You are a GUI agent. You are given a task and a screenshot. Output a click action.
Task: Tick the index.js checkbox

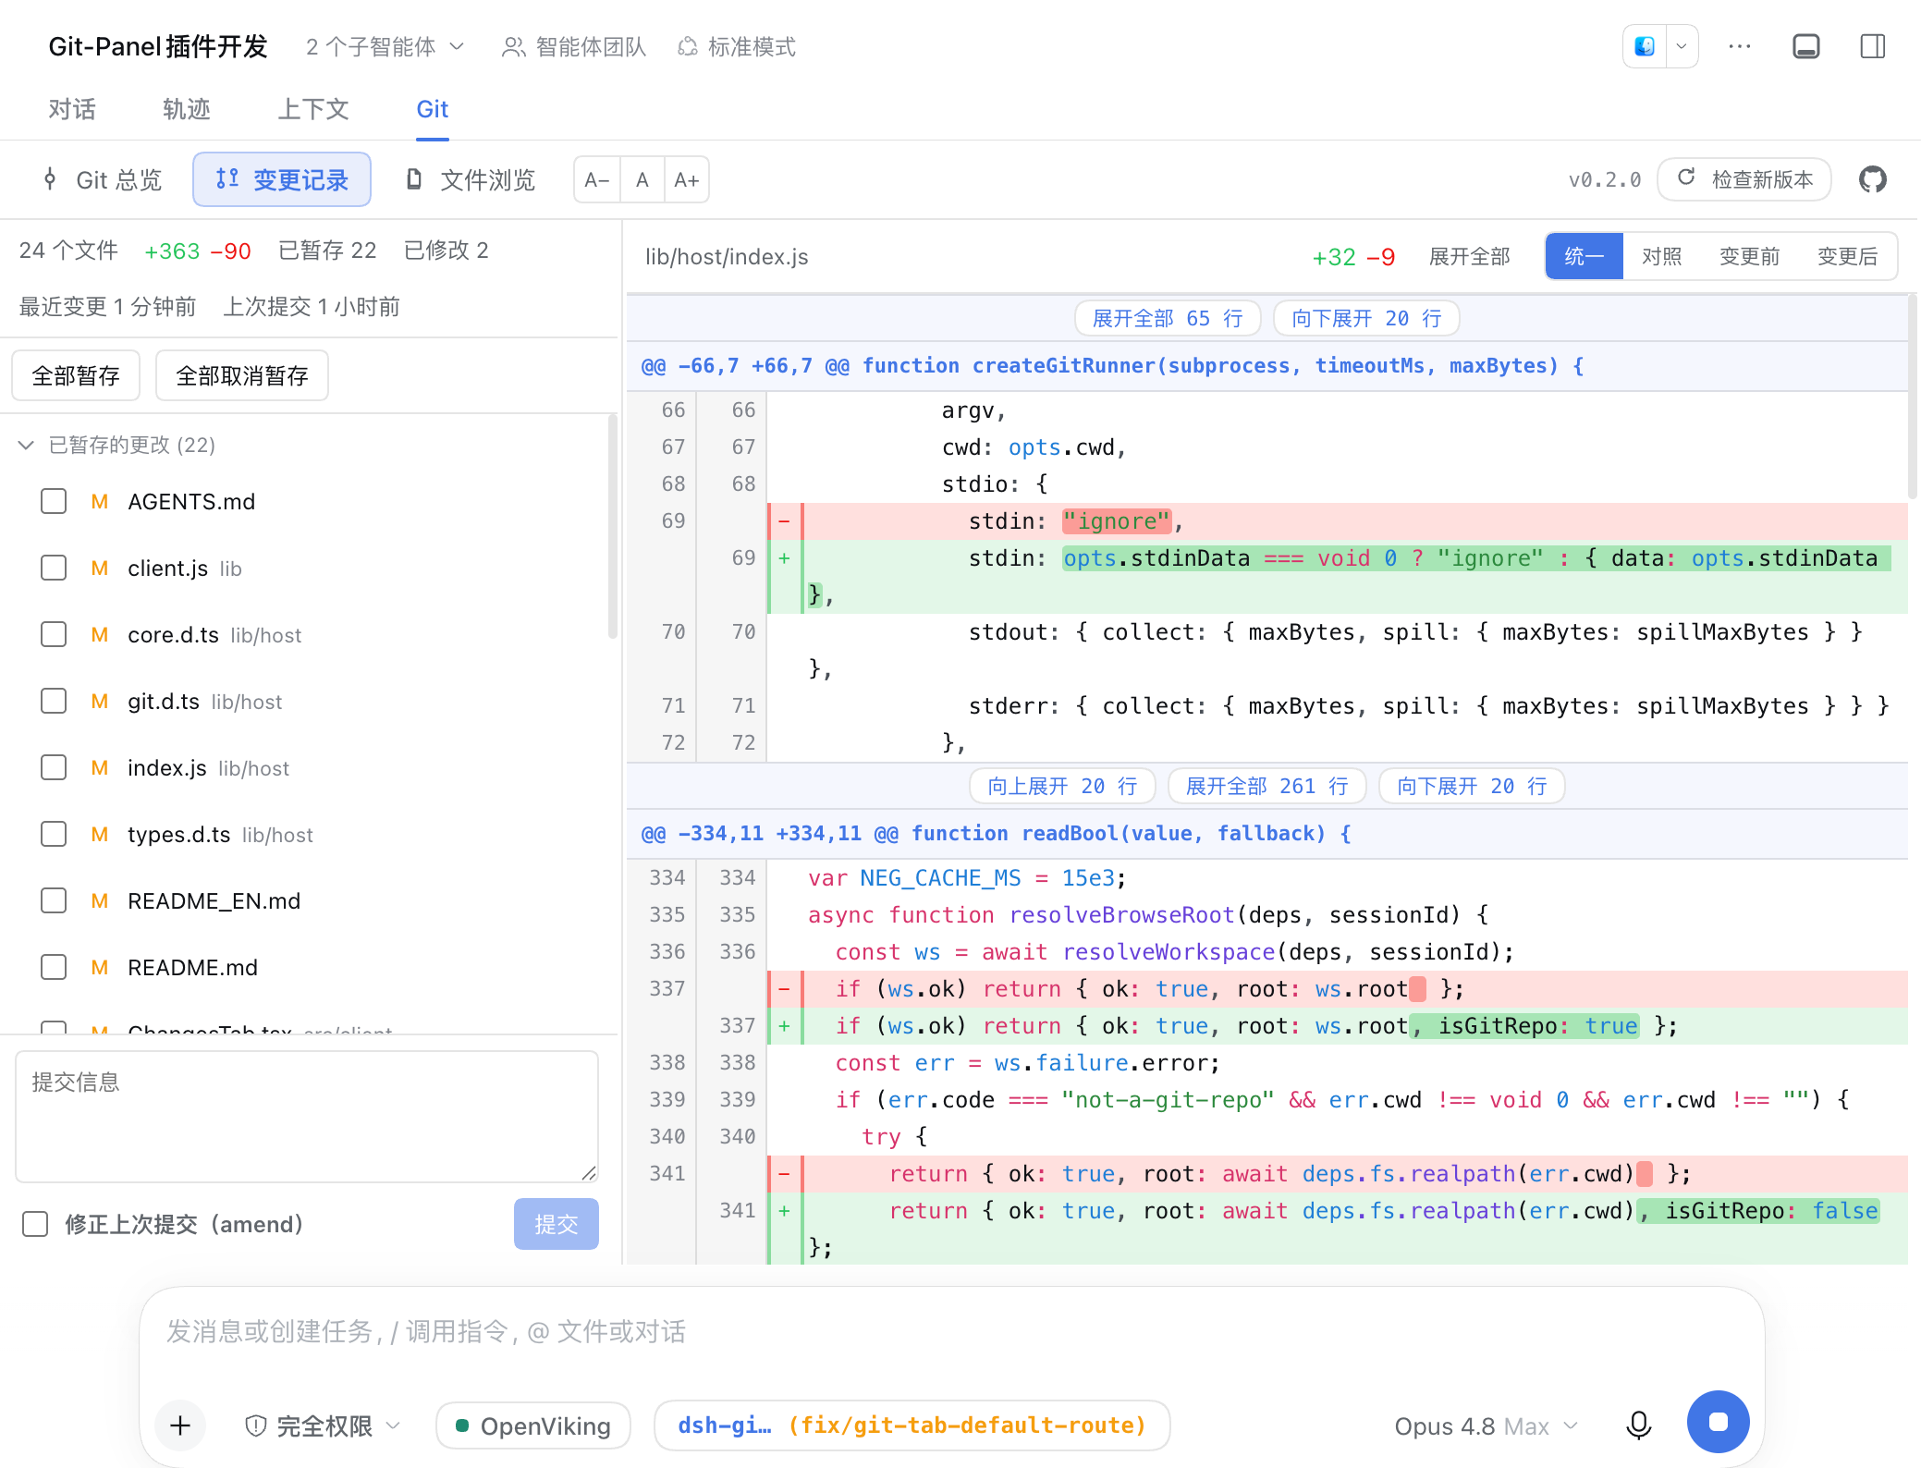[x=54, y=767]
